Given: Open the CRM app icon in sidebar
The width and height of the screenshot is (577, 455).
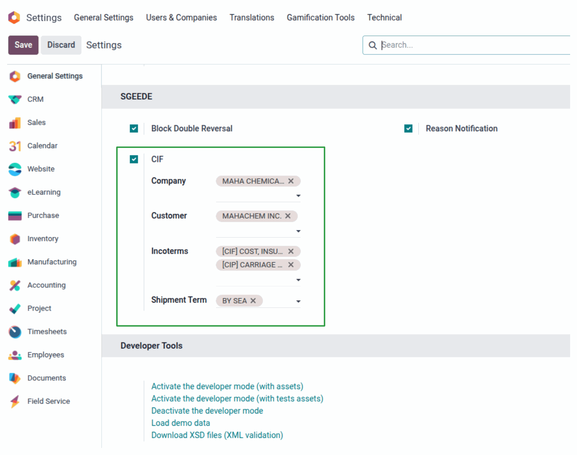Looking at the screenshot, I should pyautogui.click(x=15, y=99).
